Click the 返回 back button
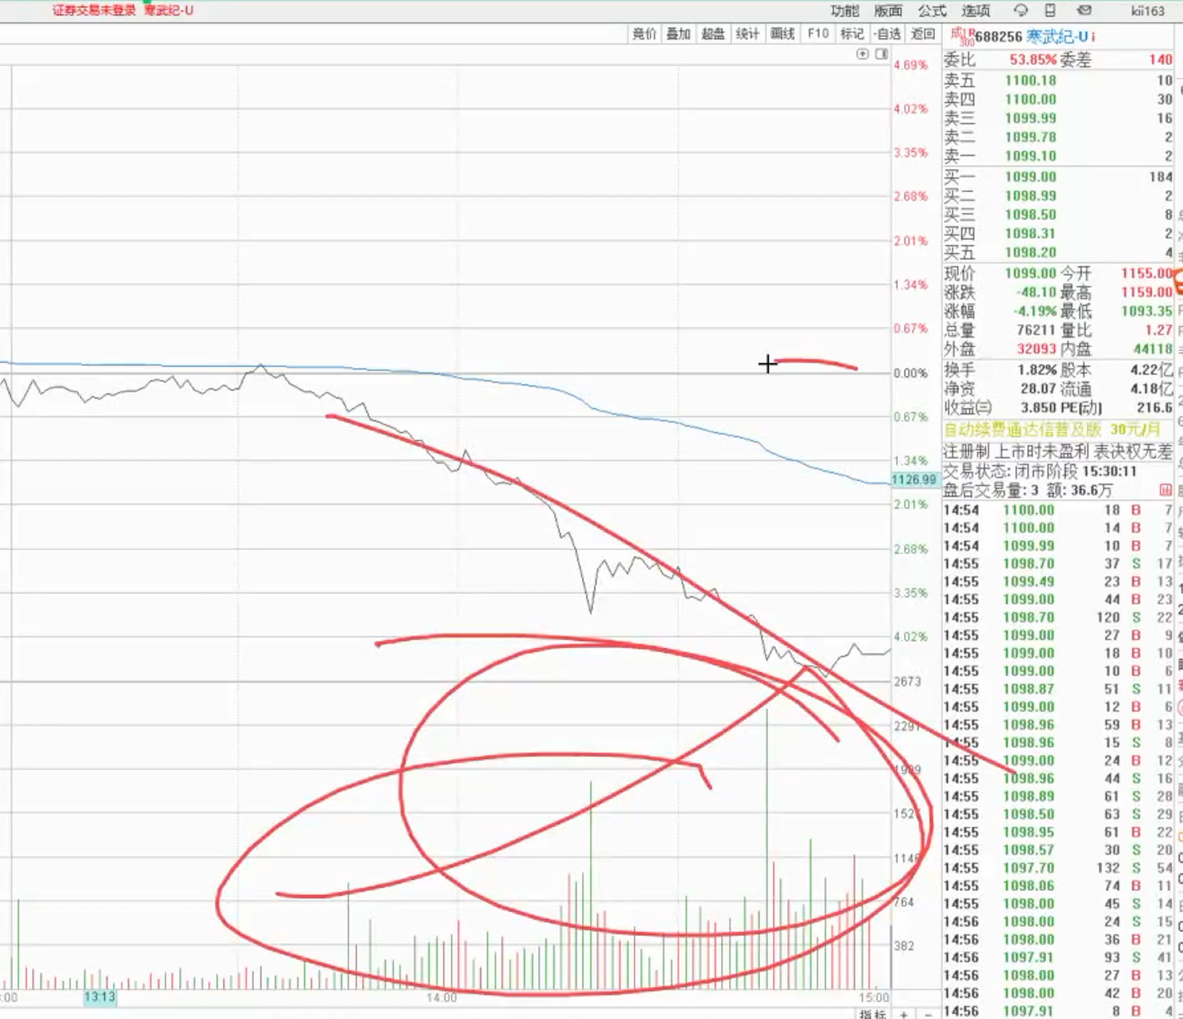 click(x=923, y=34)
